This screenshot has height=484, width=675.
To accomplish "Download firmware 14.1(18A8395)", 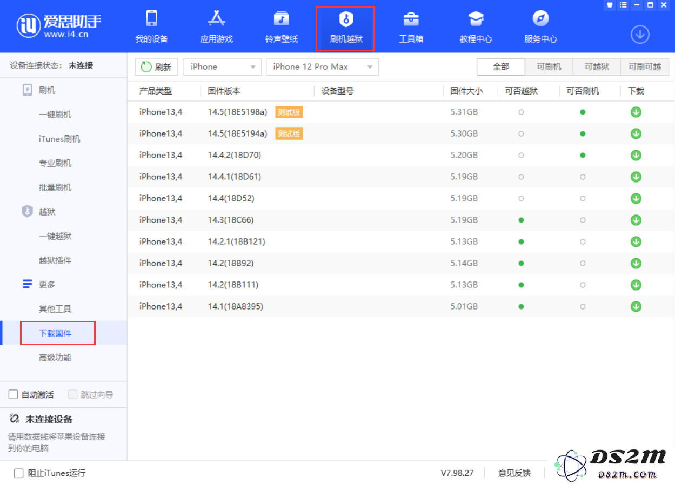I will point(636,307).
